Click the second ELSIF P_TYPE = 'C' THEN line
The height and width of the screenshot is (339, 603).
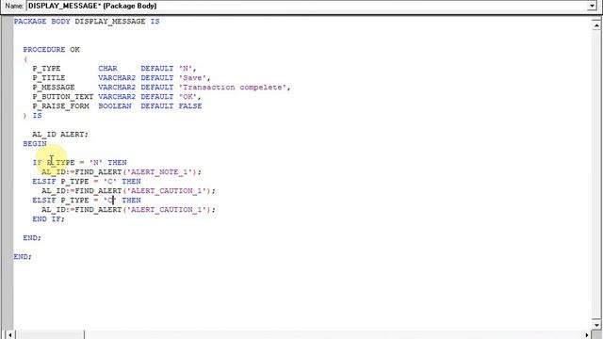(x=87, y=201)
